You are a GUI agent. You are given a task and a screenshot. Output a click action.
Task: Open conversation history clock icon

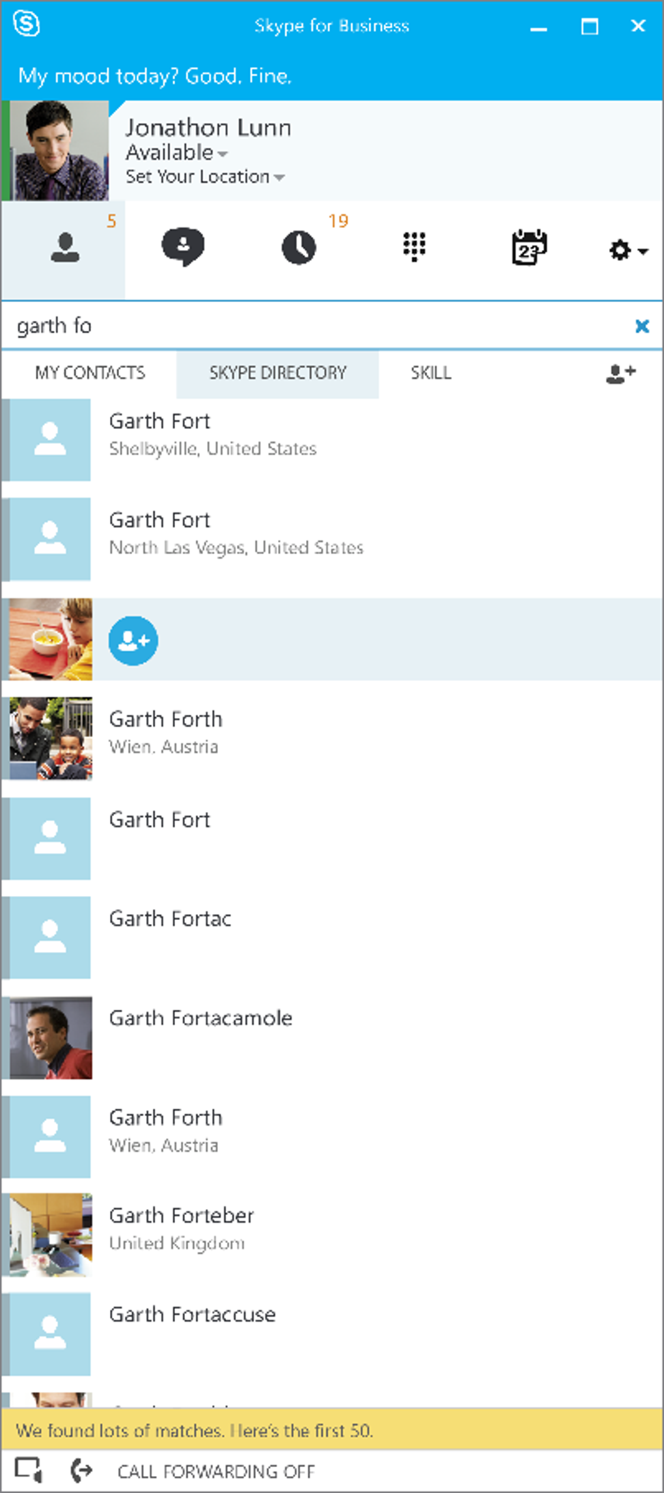(299, 248)
